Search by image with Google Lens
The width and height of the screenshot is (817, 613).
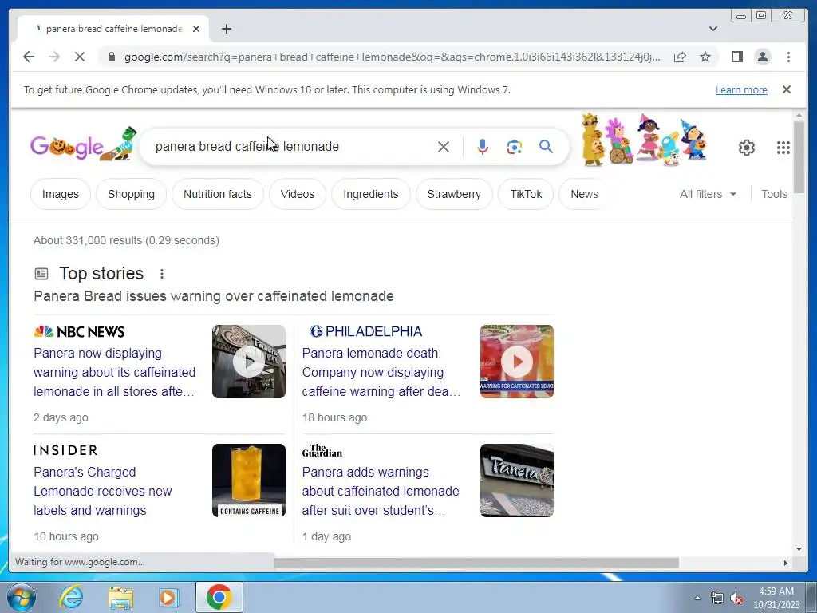pyautogui.click(x=515, y=147)
